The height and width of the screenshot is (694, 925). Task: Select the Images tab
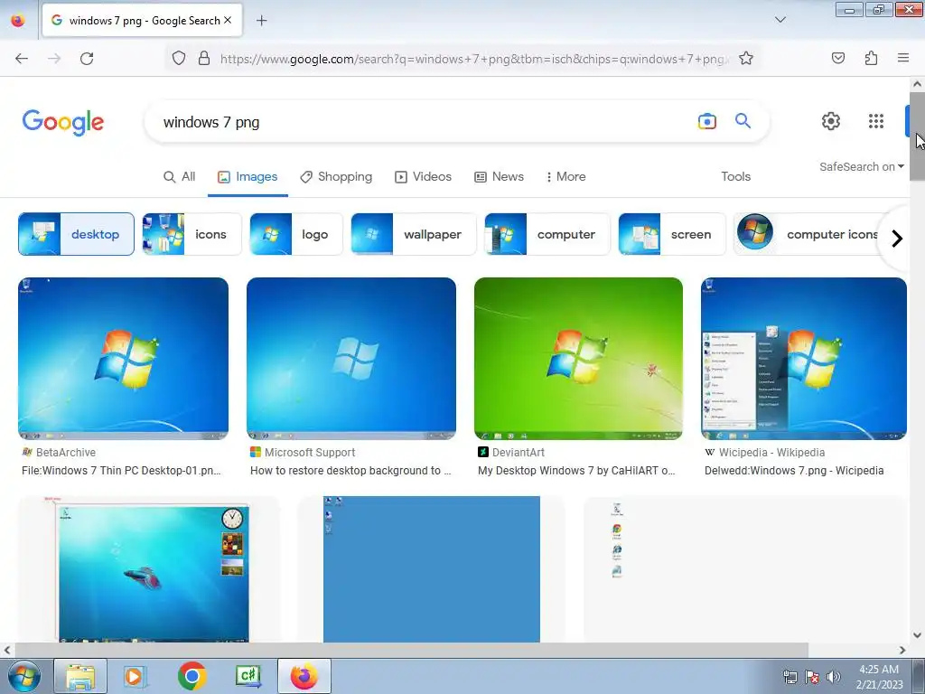click(x=248, y=176)
